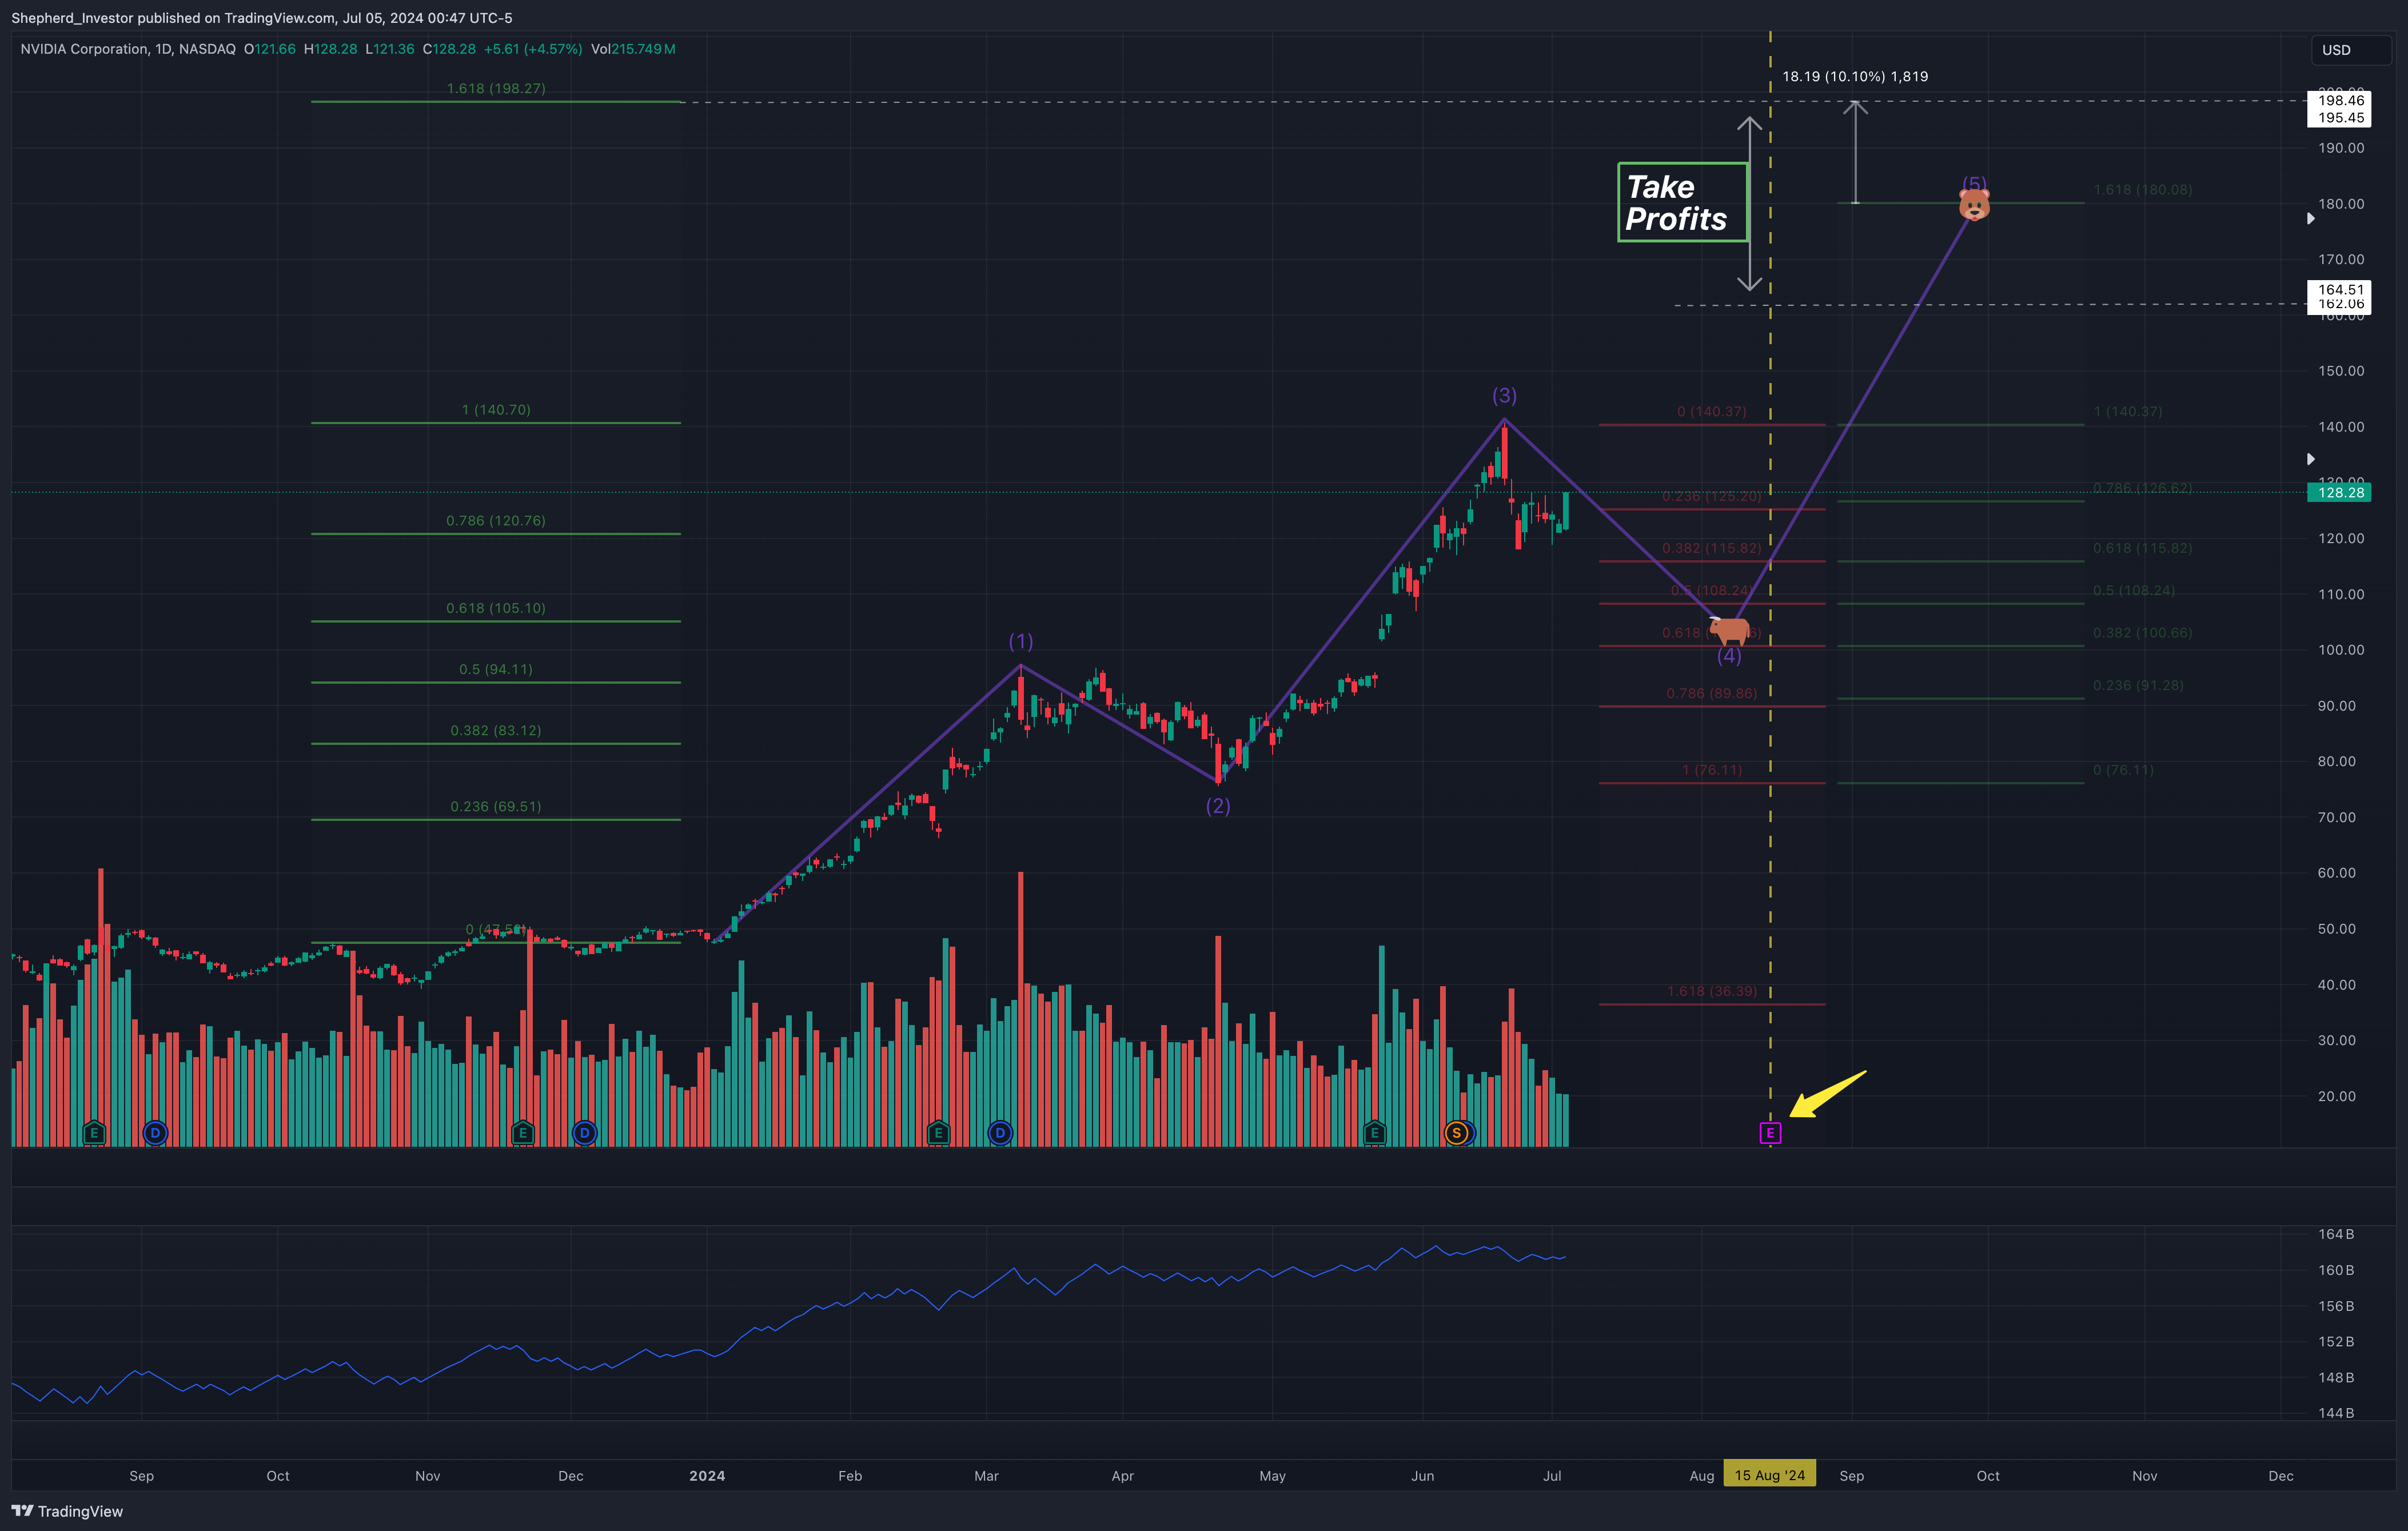The width and height of the screenshot is (2408, 1531).
Task: Click the 0.618 (105.10) Fibonacci label
Action: [x=496, y=608]
